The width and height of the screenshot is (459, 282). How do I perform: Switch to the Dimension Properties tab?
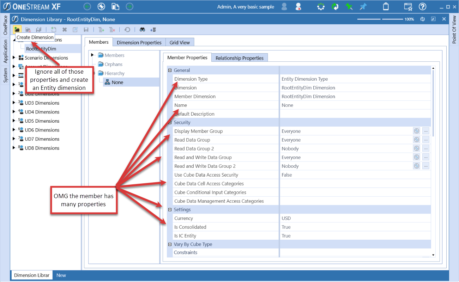coord(139,42)
